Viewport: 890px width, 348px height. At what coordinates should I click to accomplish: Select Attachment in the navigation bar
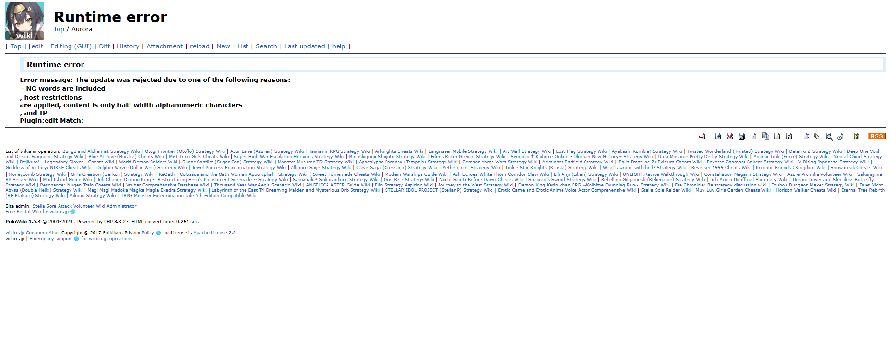[164, 46]
